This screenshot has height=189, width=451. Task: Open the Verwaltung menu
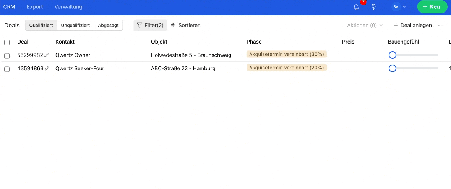pyautogui.click(x=68, y=6)
